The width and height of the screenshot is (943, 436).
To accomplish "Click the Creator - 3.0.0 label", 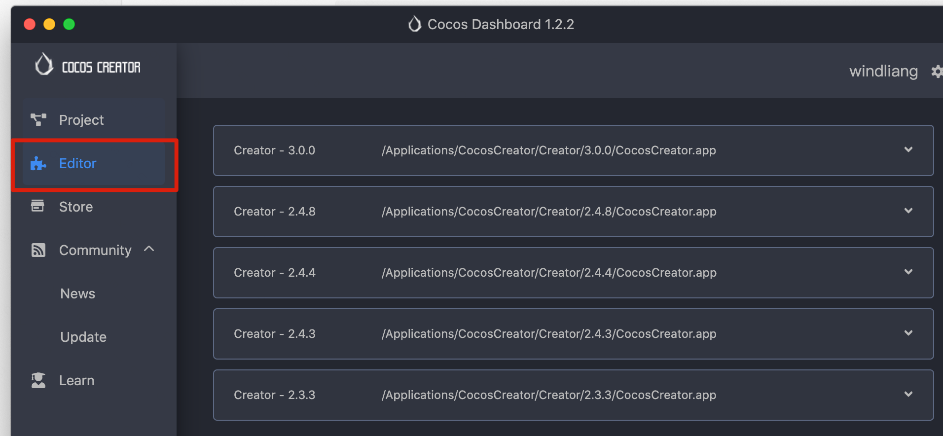I will pos(274,150).
